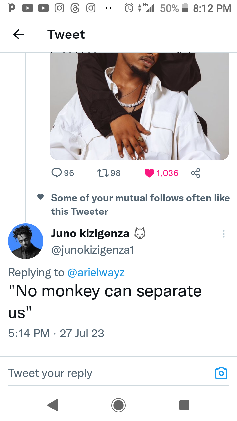Open Juno kizigenza's profile avatar
This screenshot has width=237, height=421.
pyautogui.click(x=26, y=241)
